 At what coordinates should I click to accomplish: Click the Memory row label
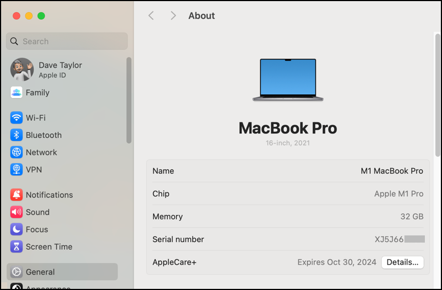(x=168, y=216)
